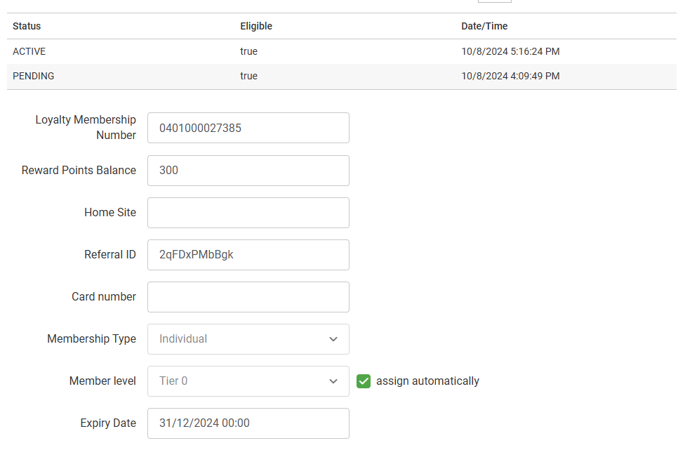Sort by the Status column header
Image resolution: width=685 pixels, height=455 pixels.
pos(27,26)
